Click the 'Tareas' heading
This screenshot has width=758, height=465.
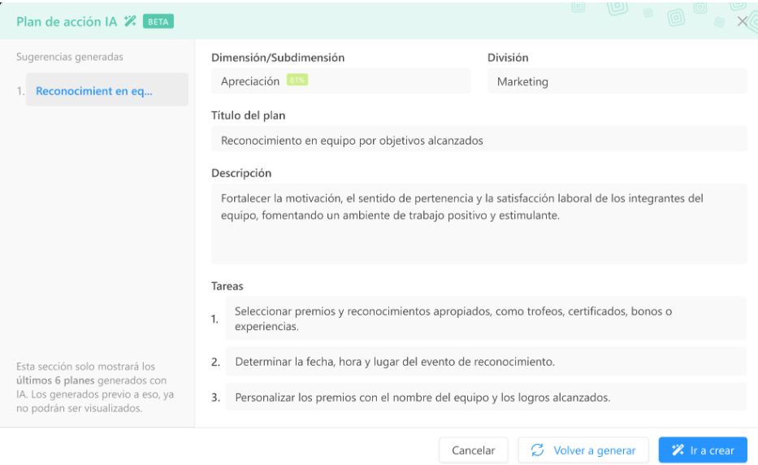pyautogui.click(x=227, y=286)
